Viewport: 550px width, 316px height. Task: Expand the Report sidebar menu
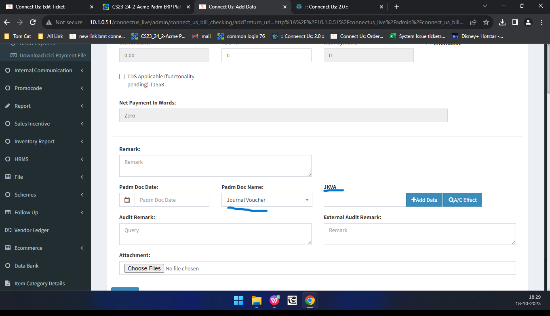[45, 106]
